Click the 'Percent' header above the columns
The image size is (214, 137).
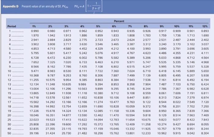point(119,21)
